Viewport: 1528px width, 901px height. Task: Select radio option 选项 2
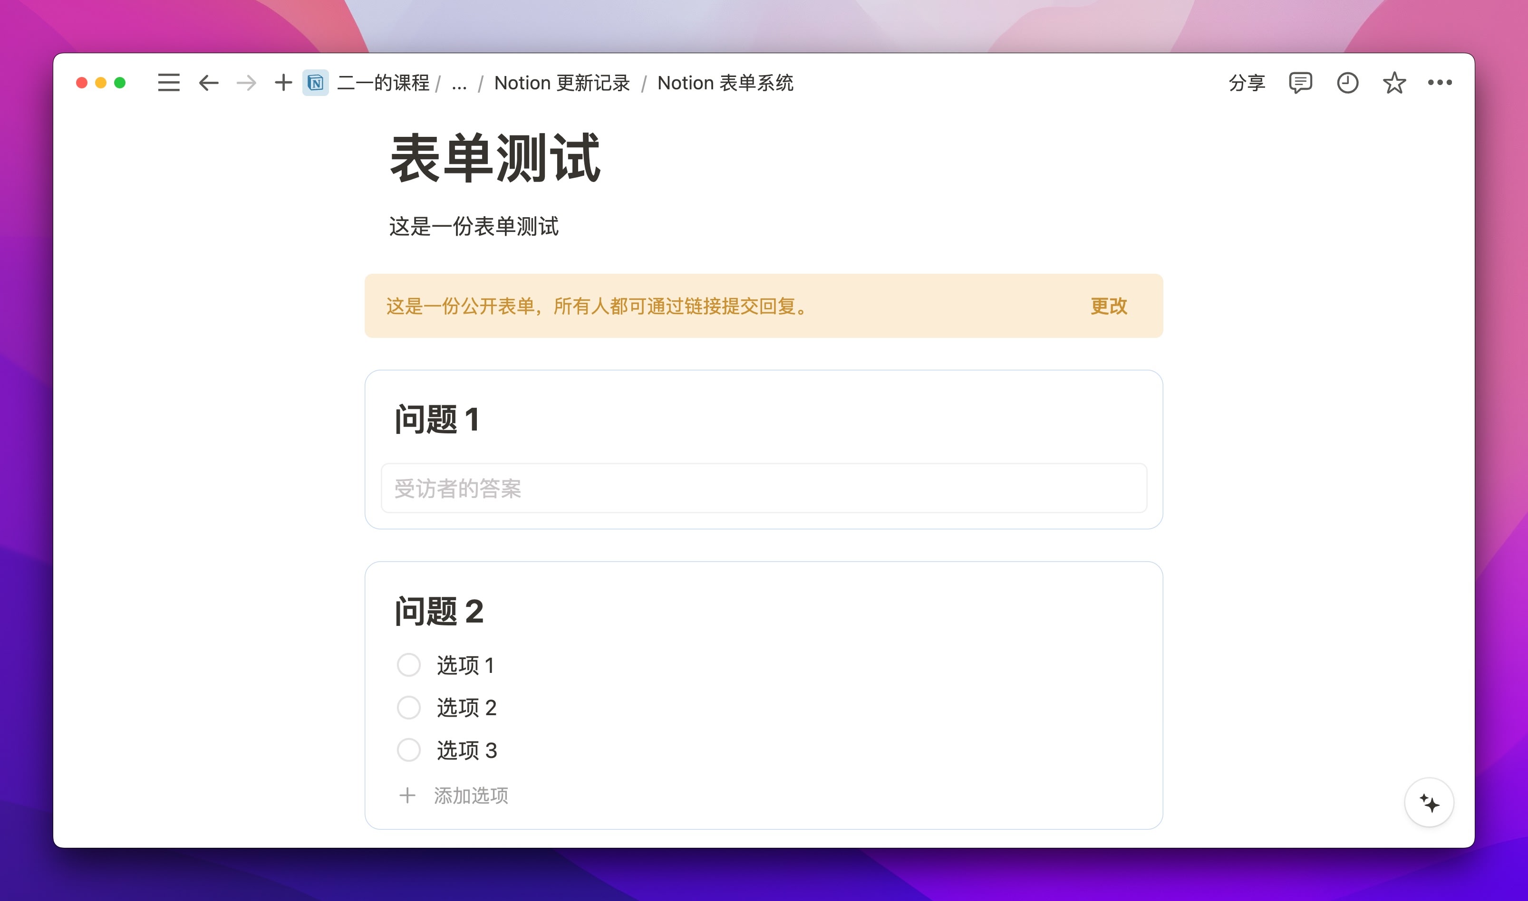409,707
